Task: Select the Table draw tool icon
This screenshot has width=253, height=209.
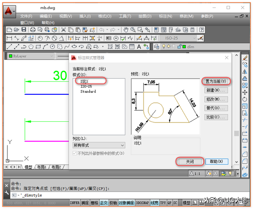Action: point(132,47)
